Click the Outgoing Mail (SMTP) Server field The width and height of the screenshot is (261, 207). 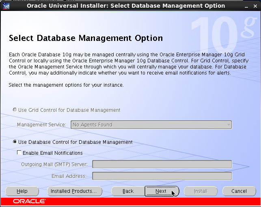point(162,164)
